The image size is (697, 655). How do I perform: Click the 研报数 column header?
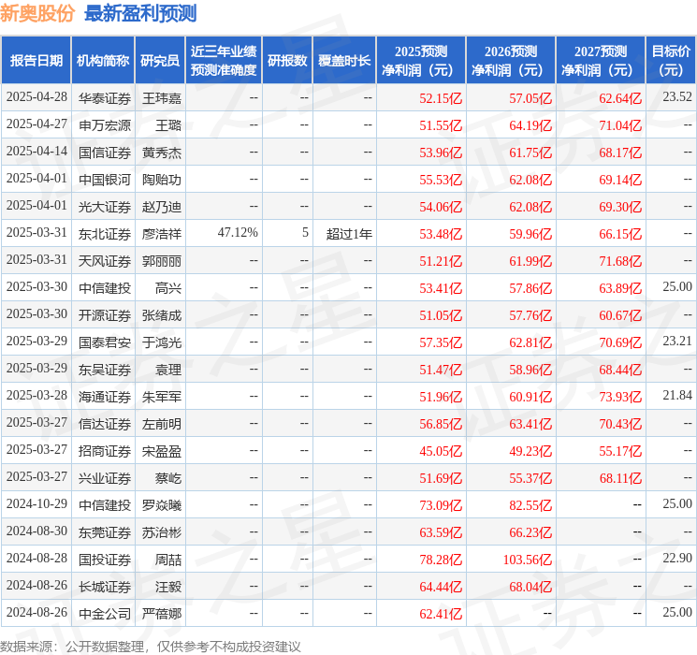(x=287, y=61)
